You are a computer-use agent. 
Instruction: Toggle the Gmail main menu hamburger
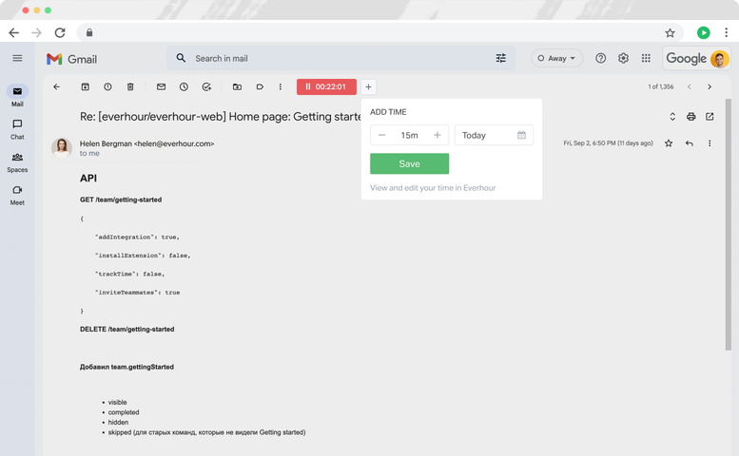tap(17, 58)
